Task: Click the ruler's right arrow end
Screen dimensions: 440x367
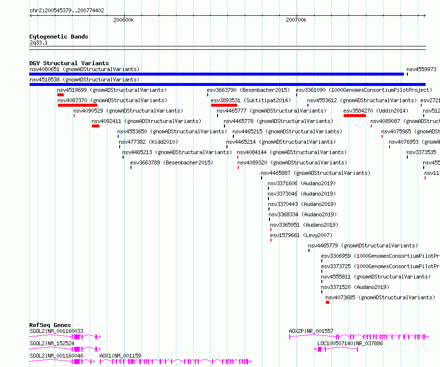Action: (x=425, y=15)
